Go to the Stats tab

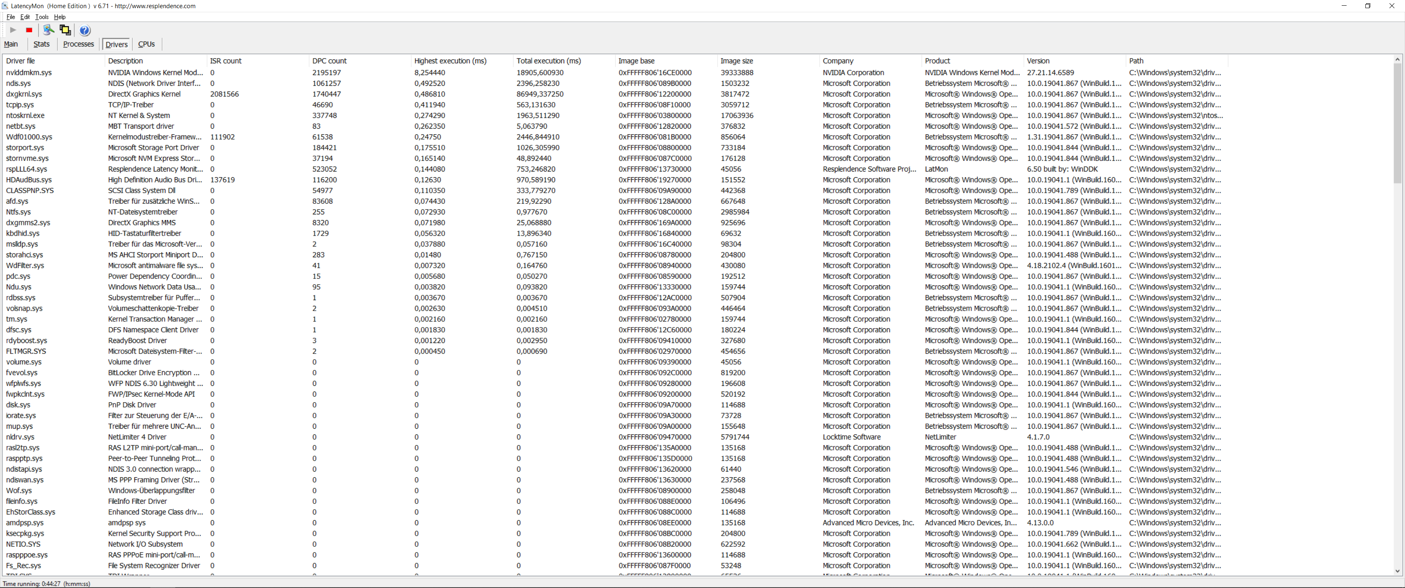point(41,44)
